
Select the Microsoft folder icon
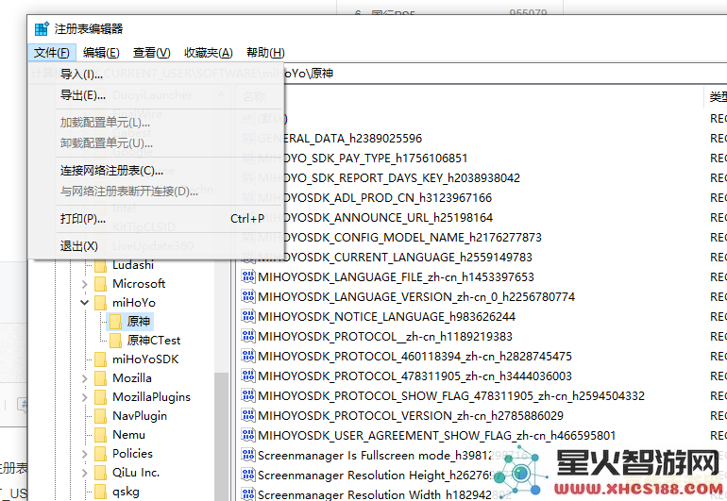click(x=100, y=284)
